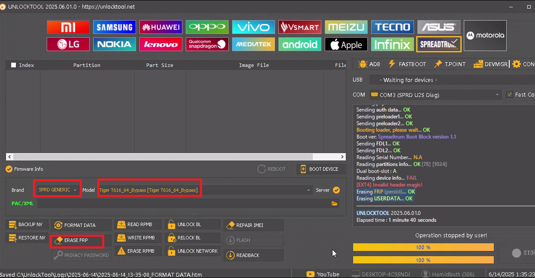Select the LG brand icon

(x=68, y=44)
